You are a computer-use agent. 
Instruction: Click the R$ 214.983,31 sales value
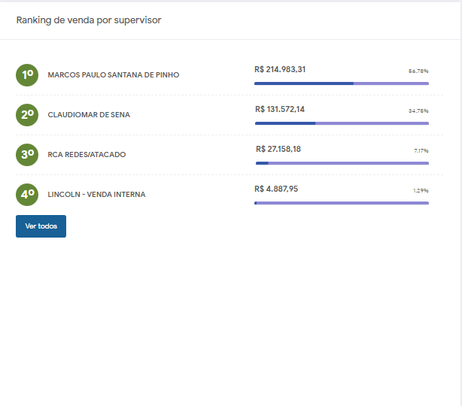tap(280, 69)
